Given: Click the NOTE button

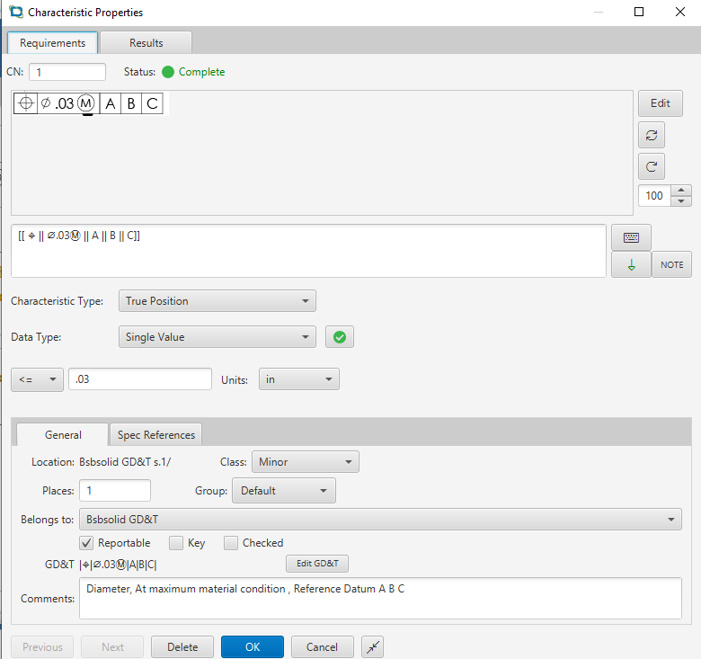Looking at the screenshot, I should [x=671, y=264].
